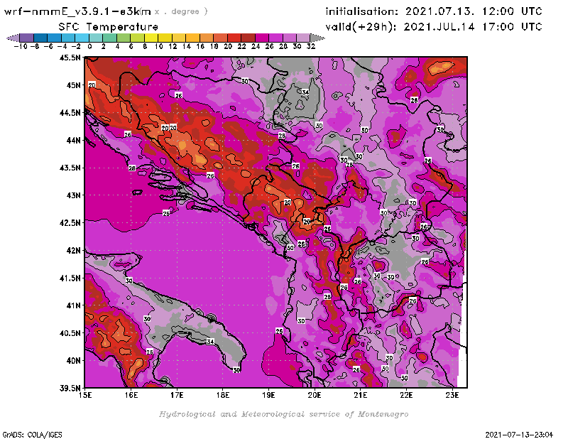This screenshot has width=568, height=439.
Task: Click the '23E' longitude axis label
Action: [452, 395]
